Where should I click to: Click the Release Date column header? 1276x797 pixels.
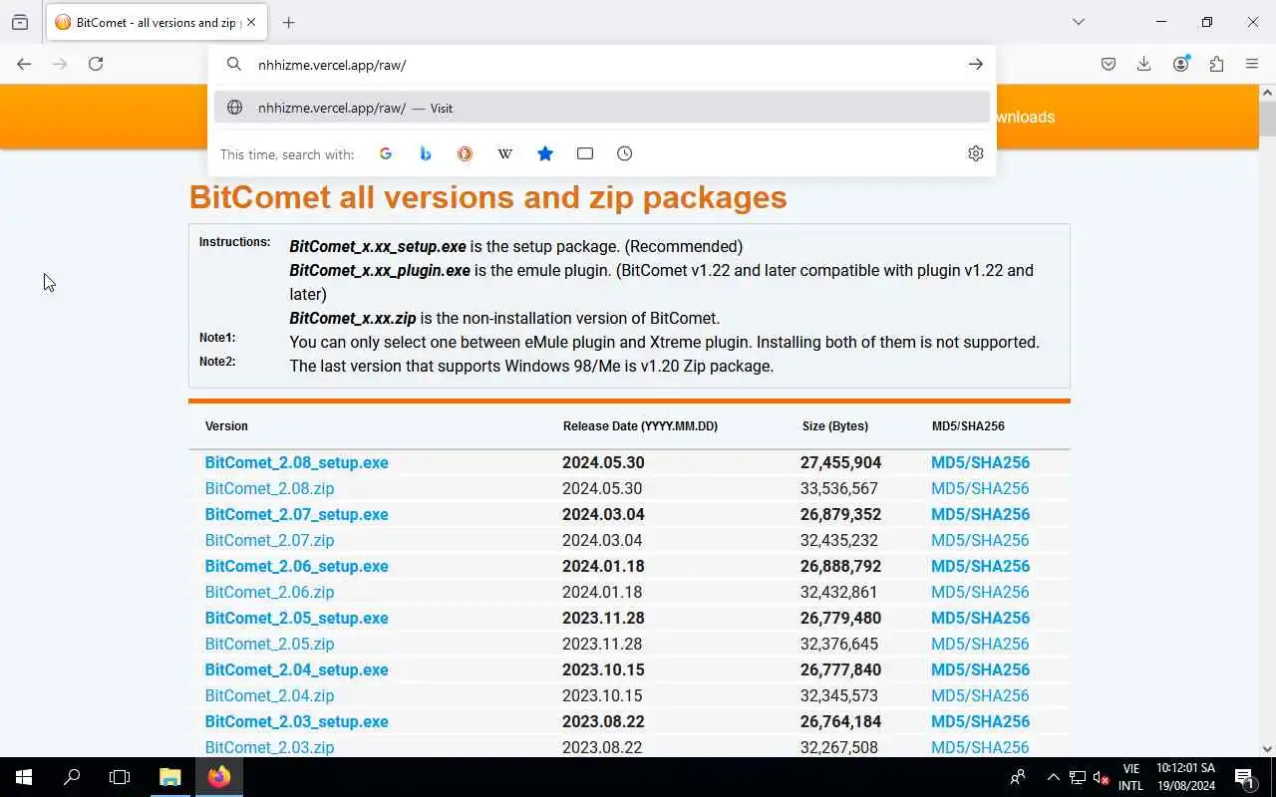click(x=640, y=425)
